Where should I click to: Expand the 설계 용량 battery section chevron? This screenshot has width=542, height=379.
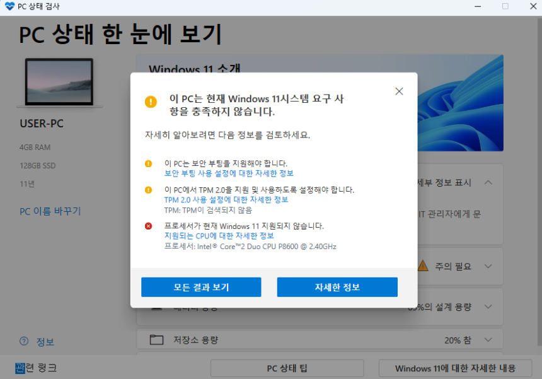click(x=488, y=306)
